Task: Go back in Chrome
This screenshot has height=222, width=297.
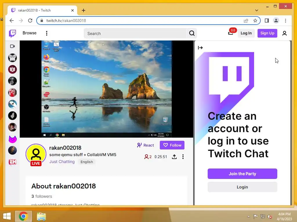Action: tap(12, 21)
